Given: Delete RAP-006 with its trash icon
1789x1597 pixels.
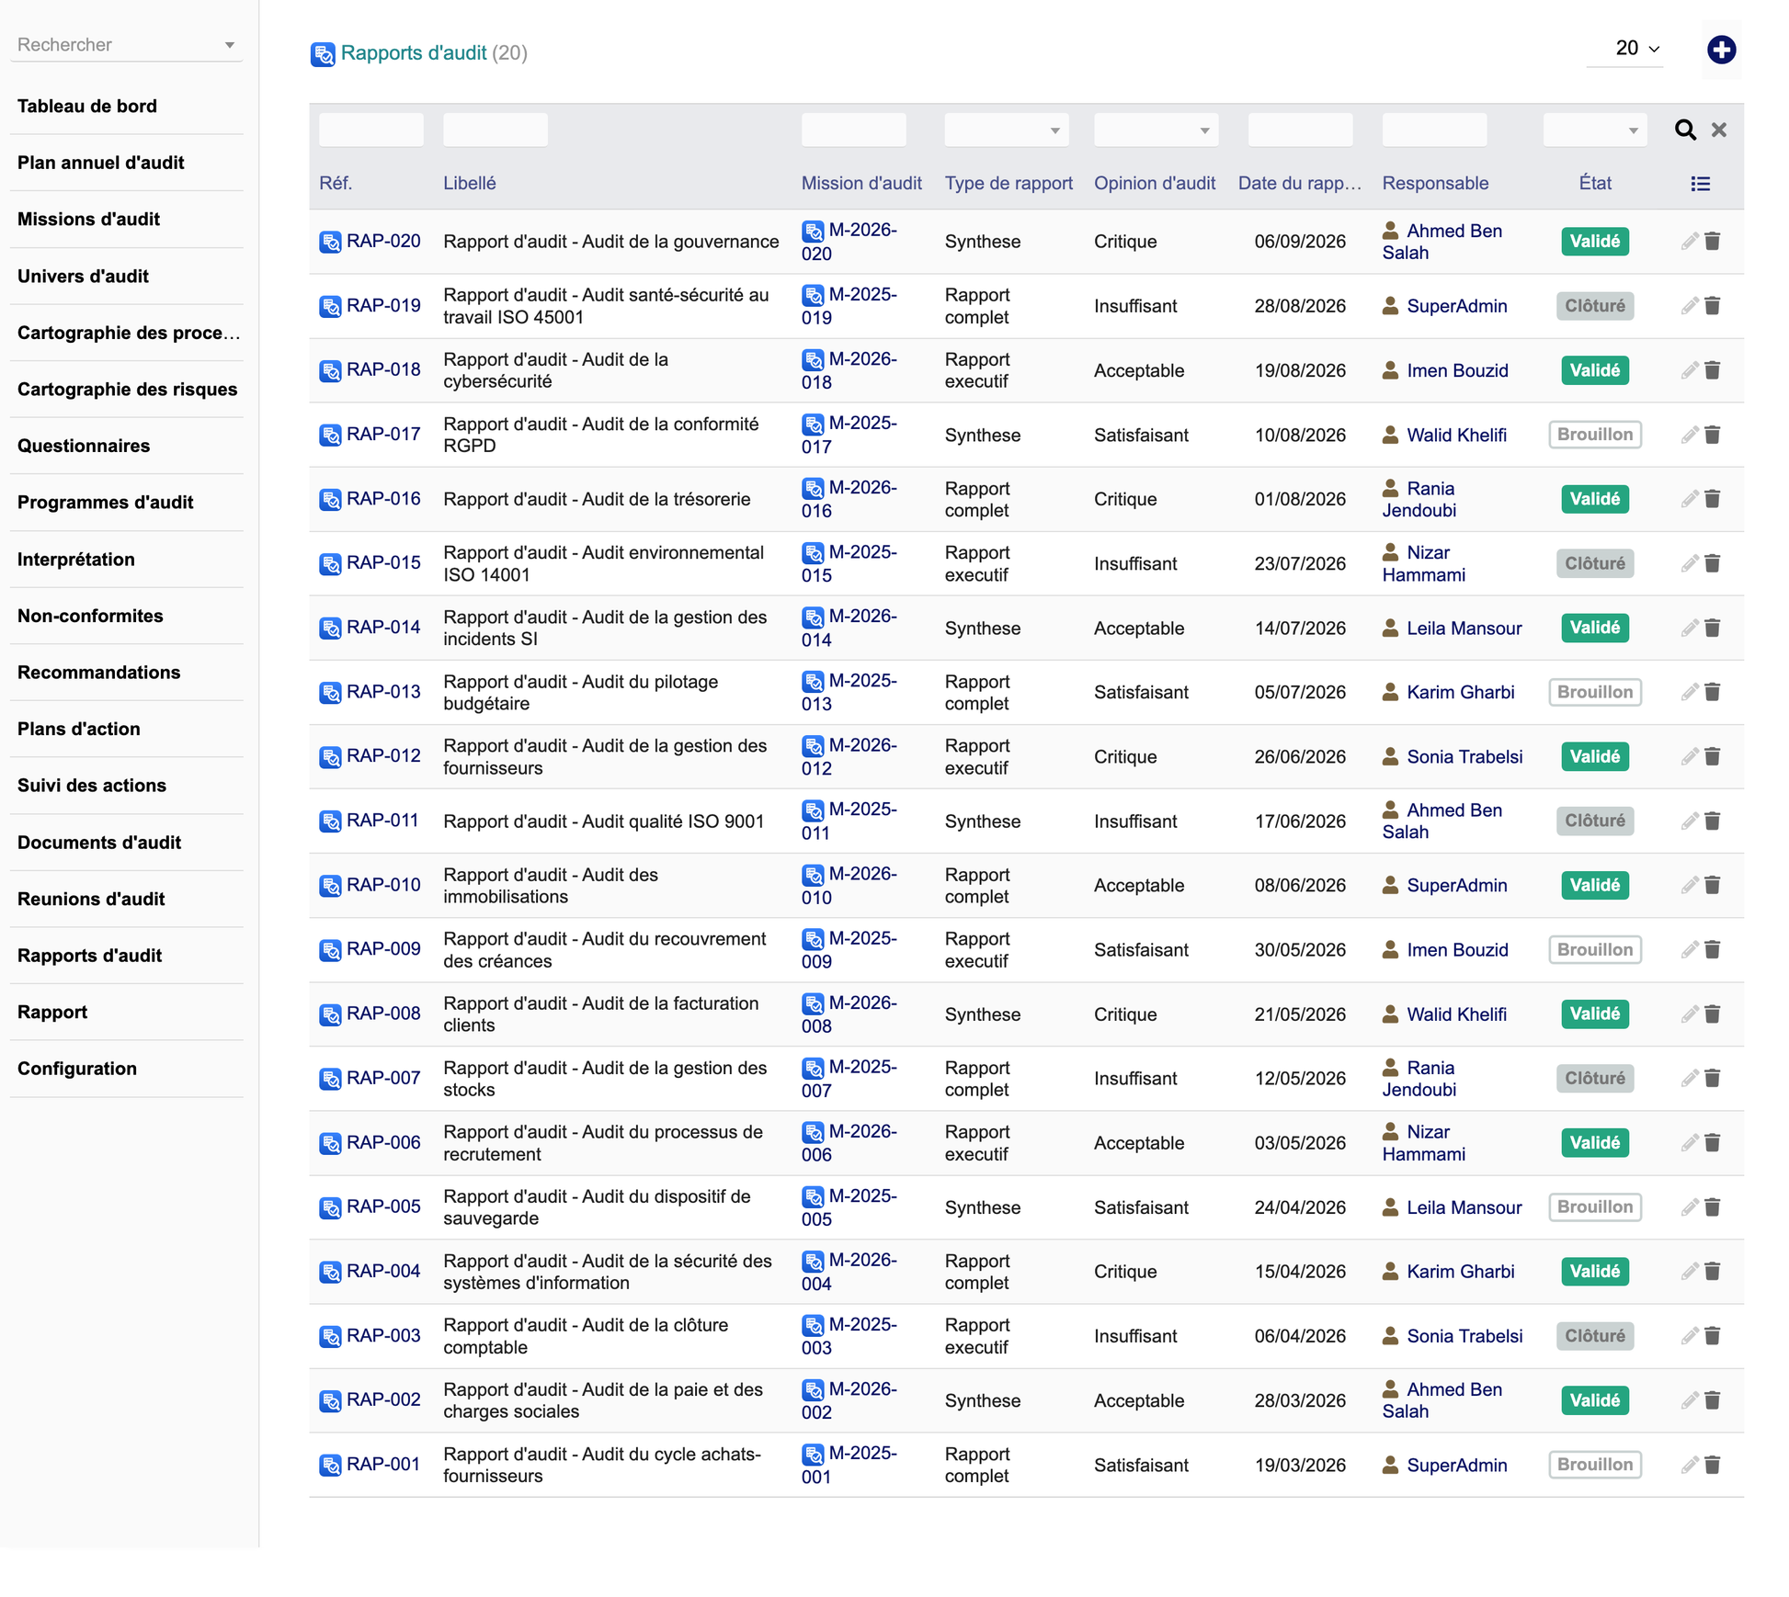Looking at the screenshot, I should (1712, 1142).
